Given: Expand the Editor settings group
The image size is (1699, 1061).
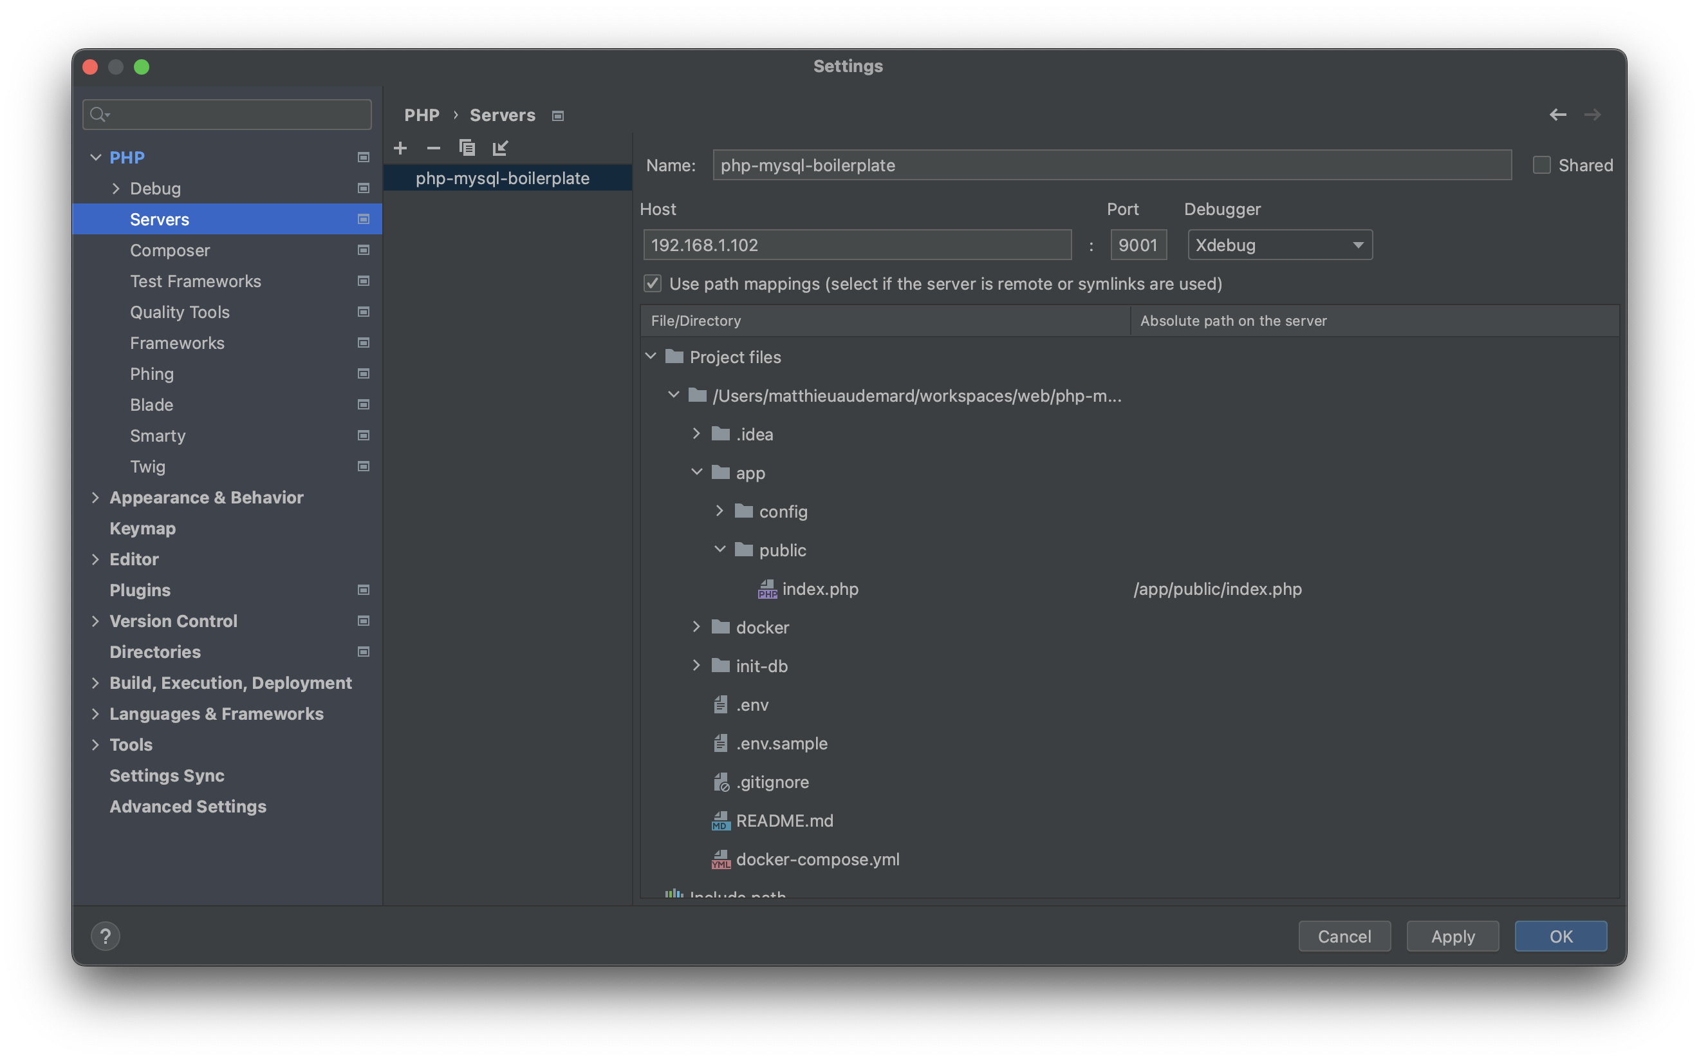Looking at the screenshot, I should tap(96, 559).
